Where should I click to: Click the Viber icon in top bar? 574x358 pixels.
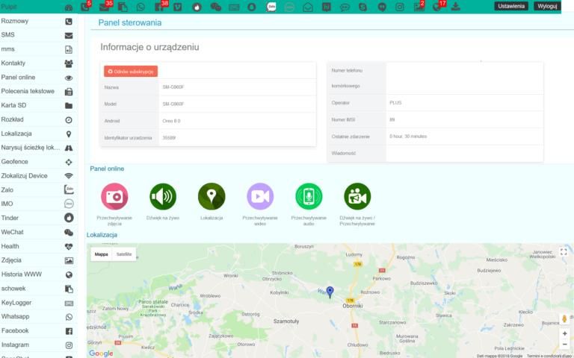pos(178,7)
